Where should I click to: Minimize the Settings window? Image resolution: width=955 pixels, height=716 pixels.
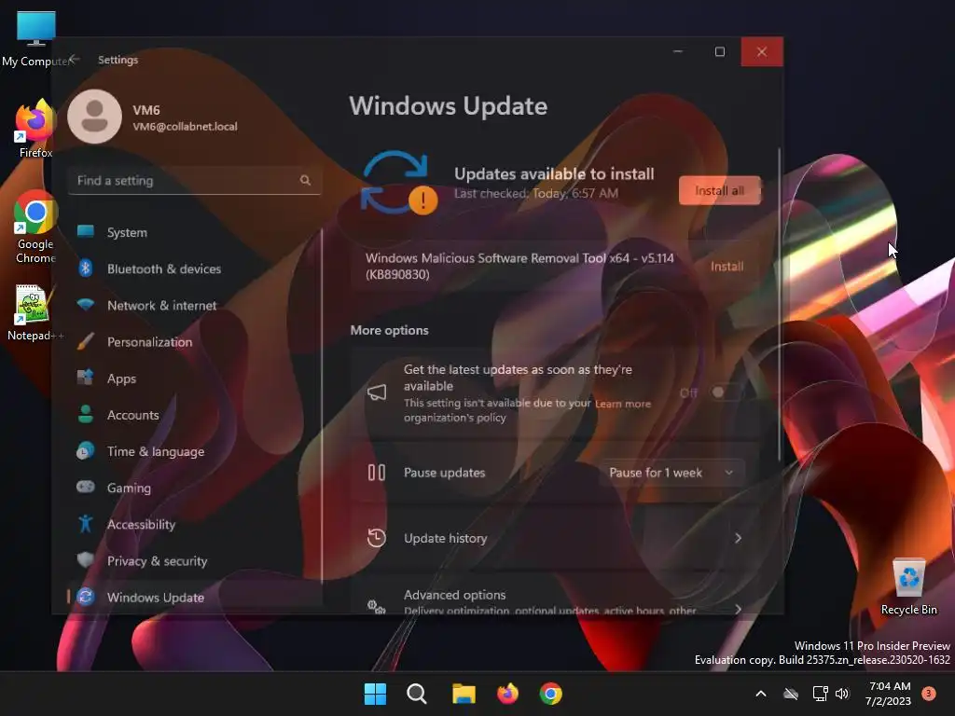coord(678,52)
